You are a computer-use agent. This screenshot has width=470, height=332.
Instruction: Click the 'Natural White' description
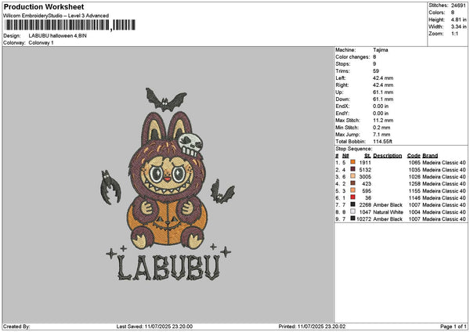[388, 212]
